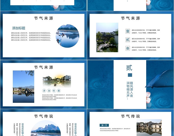Select the white village houses reflection photo
This screenshot has width=174, height=136.
[x=149, y=128]
